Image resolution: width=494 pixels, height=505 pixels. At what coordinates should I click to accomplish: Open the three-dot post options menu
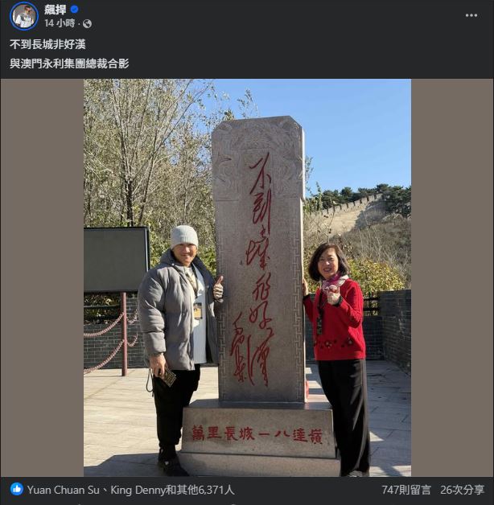tap(471, 15)
